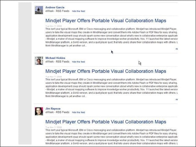Open Mindjet Player headline in Michael Hickins' post

106,71
